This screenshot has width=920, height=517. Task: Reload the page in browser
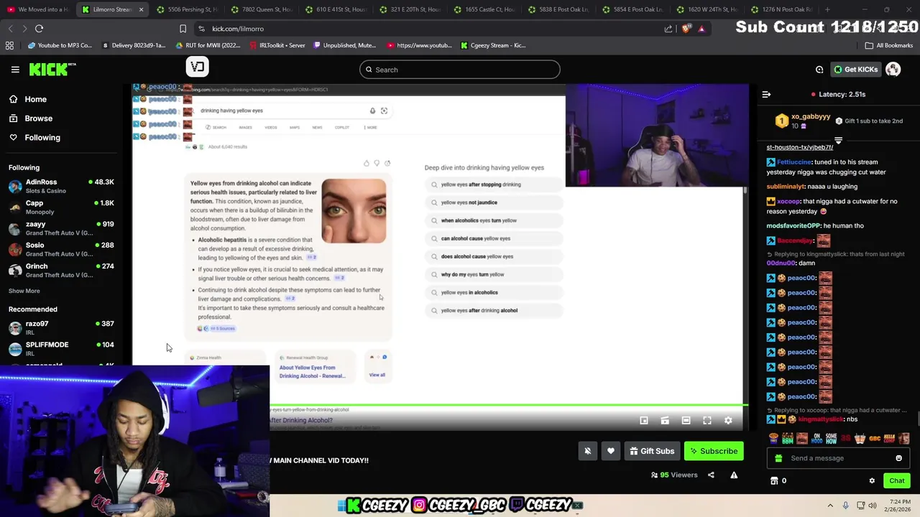[39, 29]
